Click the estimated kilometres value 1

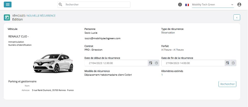click(162, 75)
